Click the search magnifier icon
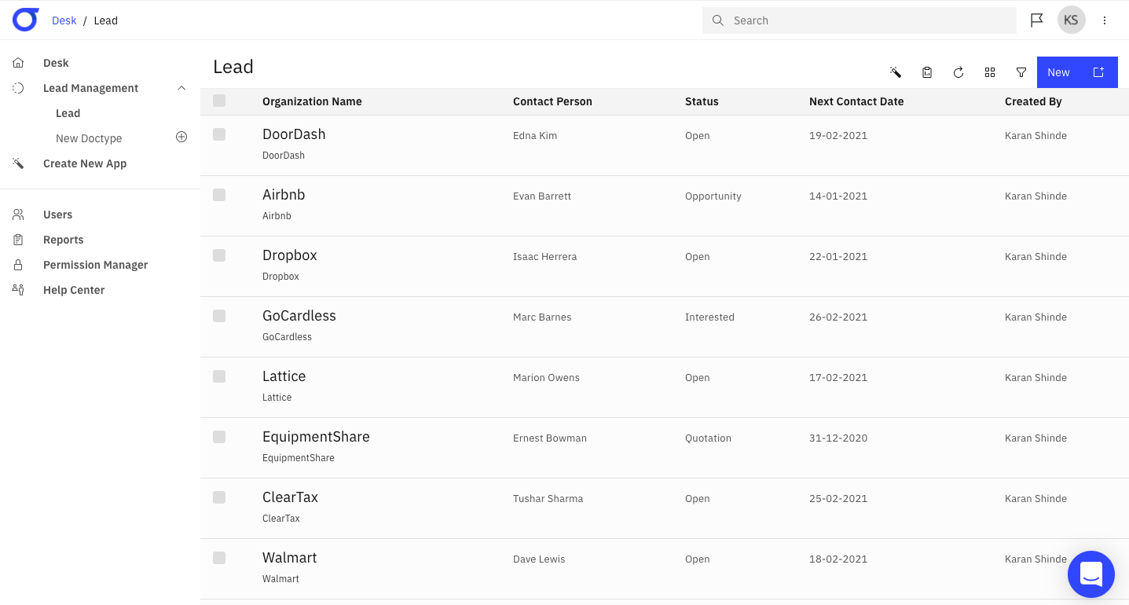Viewport: 1129px width, 605px height. [717, 20]
